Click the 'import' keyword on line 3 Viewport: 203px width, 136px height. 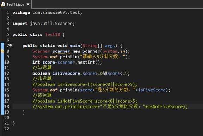point(20,24)
